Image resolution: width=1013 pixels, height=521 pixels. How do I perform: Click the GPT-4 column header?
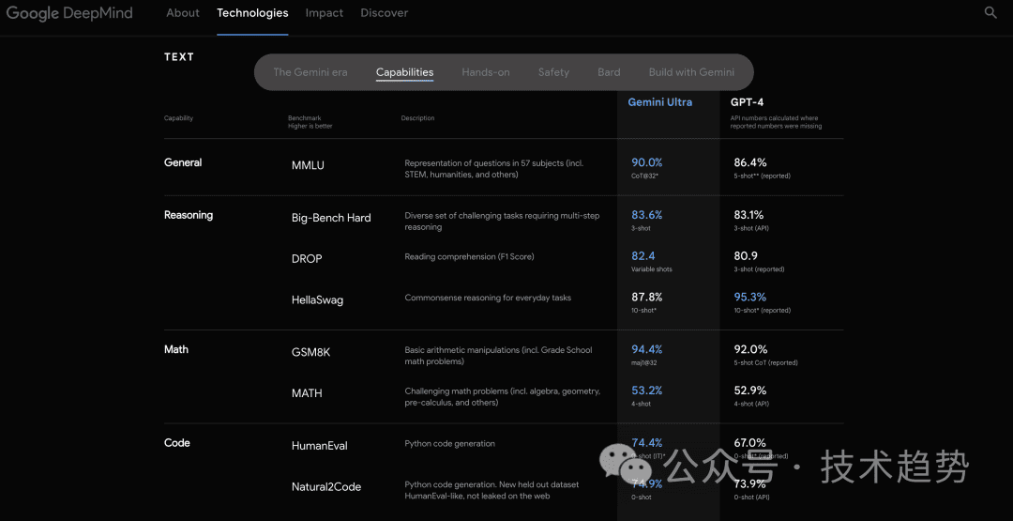748,102
